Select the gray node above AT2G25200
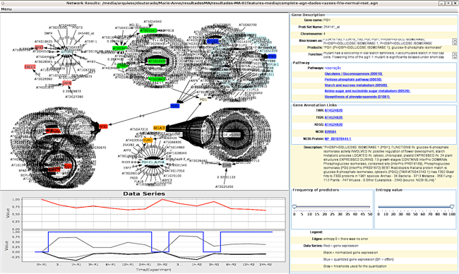The image size is (459, 274). 227,165
